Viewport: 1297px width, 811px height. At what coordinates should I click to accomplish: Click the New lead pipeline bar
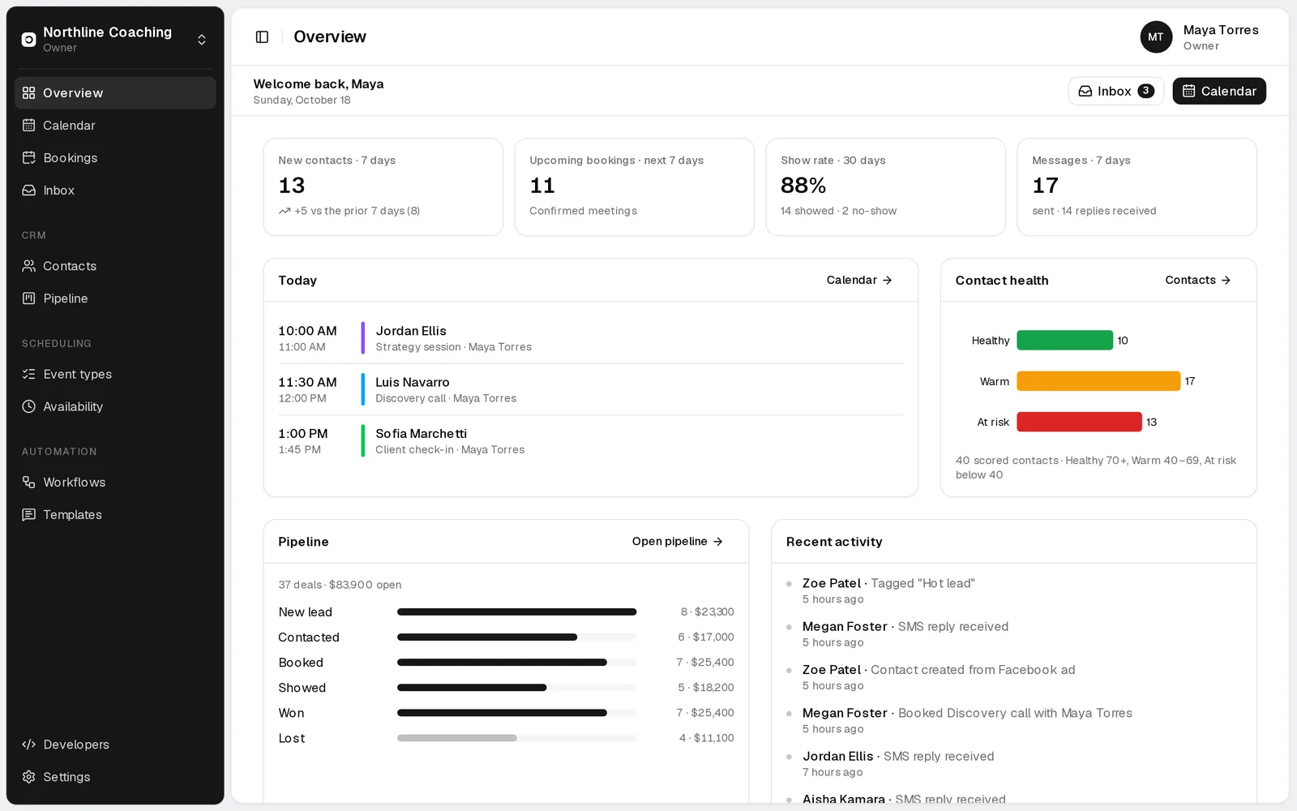point(516,612)
